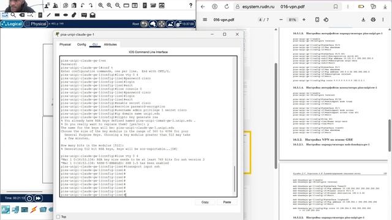Open the three-dot menu by the address bar

pyautogui.click(x=348, y=7)
